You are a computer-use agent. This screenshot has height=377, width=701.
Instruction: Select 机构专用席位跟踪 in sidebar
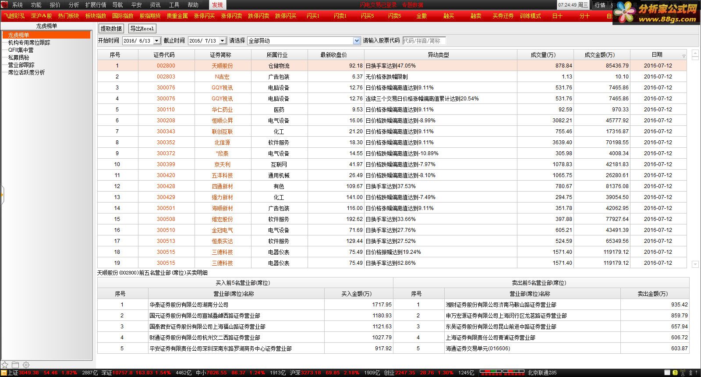(x=29, y=43)
